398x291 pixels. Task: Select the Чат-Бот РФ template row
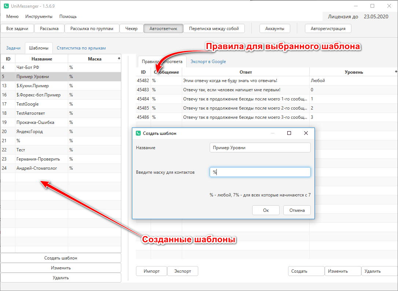61,67
